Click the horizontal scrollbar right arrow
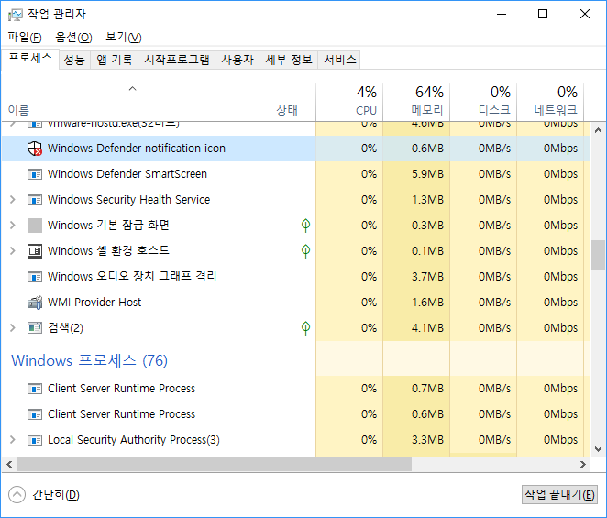The image size is (607, 518). (x=583, y=464)
